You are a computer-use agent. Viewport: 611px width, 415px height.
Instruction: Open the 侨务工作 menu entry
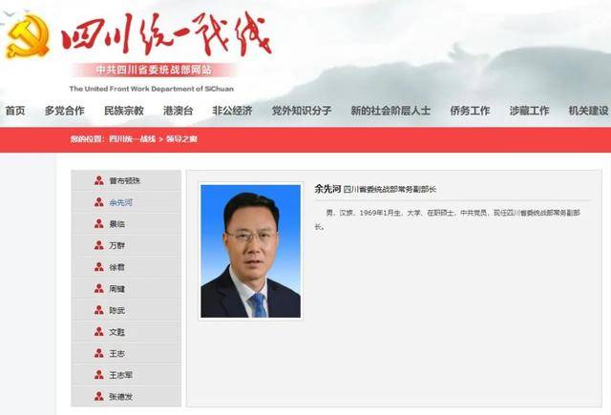[470, 111]
